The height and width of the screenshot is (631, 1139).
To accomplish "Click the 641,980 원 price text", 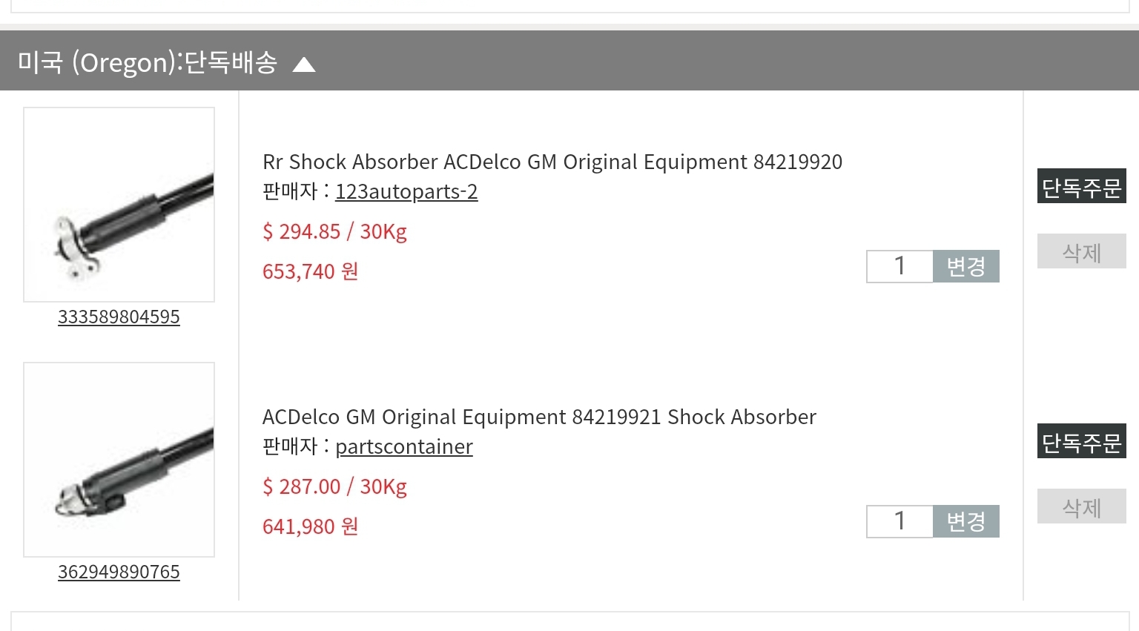I will 310,526.
